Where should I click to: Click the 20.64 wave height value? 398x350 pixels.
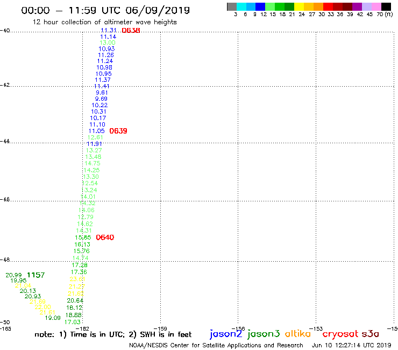(75, 300)
